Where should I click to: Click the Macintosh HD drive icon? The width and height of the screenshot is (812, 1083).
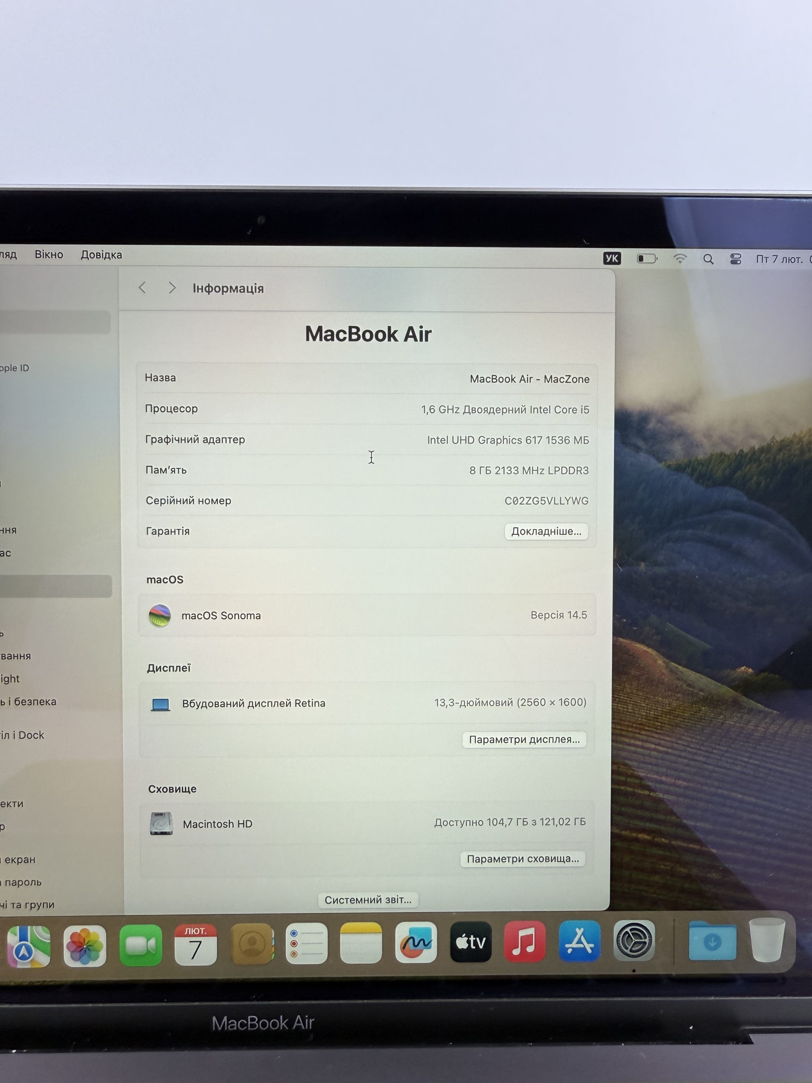coord(161,824)
